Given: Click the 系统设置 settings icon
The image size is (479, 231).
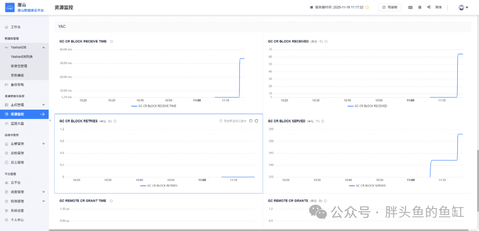Looking at the screenshot, I should (x=7, y=211).
